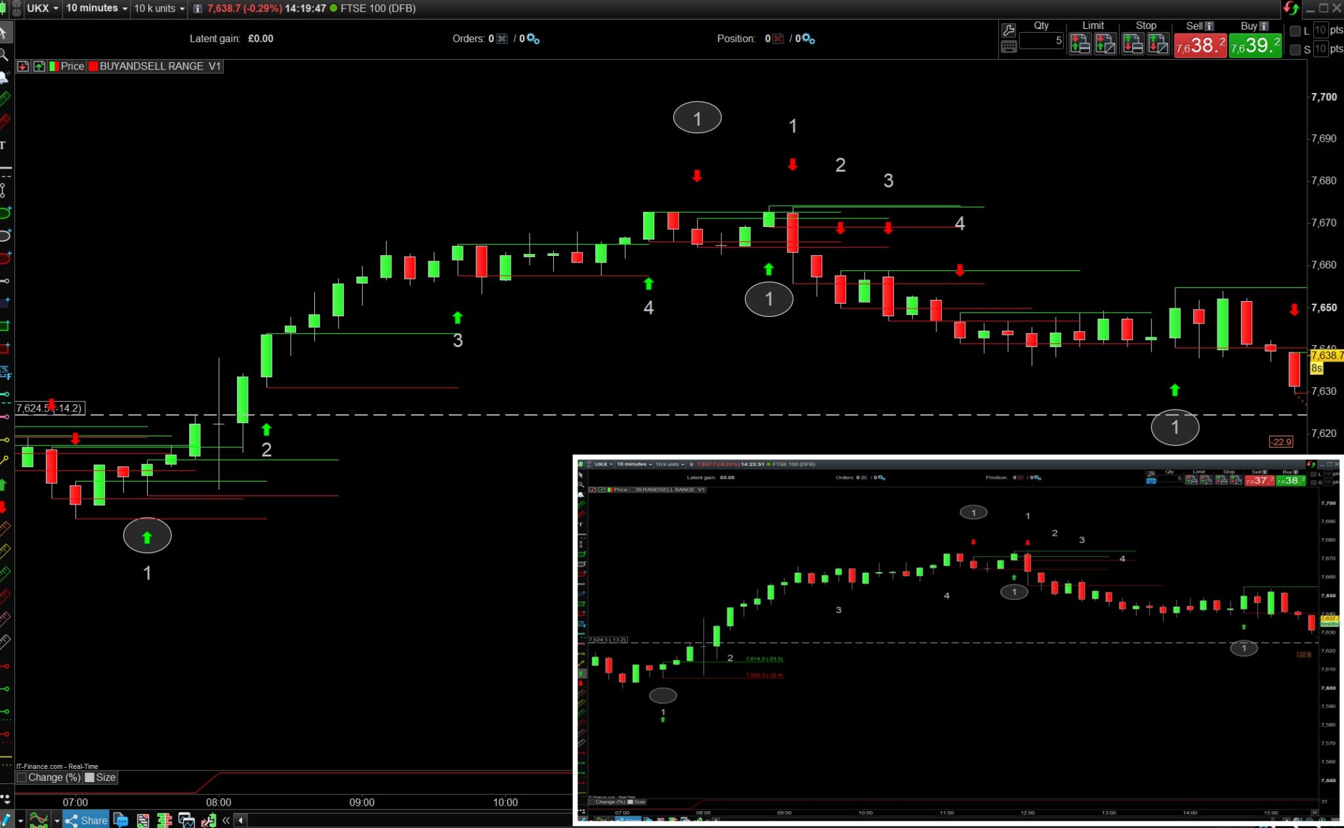Click the Qty input field
This screenshot has width=1344, height=828.
(1041, 41)
